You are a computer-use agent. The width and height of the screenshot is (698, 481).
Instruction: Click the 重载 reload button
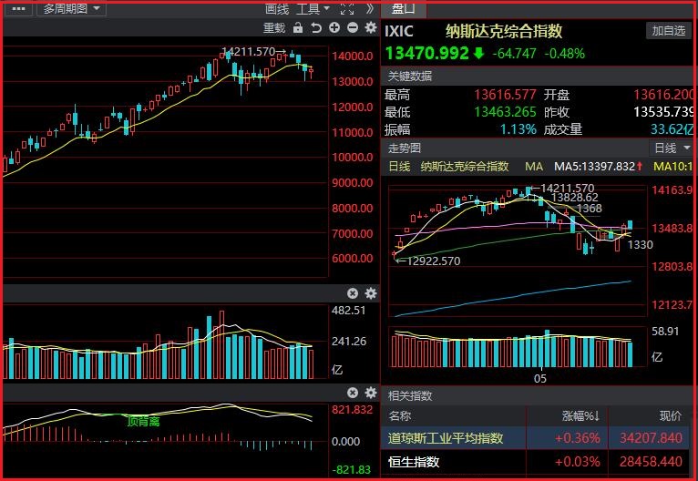[x=274, y=28]
